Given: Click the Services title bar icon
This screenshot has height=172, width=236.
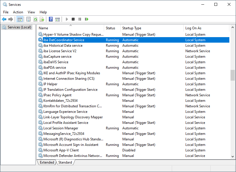Looking at the screenshot, I should coord(5,5).
